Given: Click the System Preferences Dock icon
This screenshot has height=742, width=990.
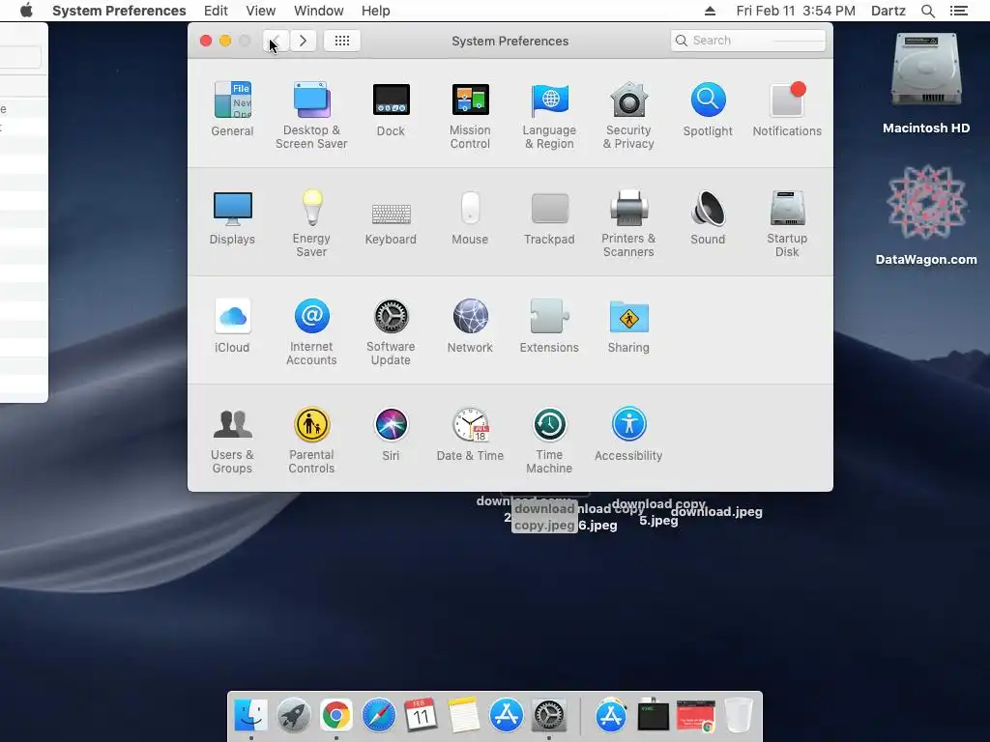Looking at the screenshot, I should click(549, 716).
